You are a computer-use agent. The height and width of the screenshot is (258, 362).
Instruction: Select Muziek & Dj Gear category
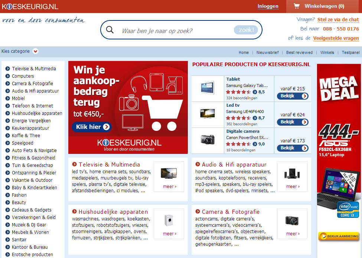(29, 225)
